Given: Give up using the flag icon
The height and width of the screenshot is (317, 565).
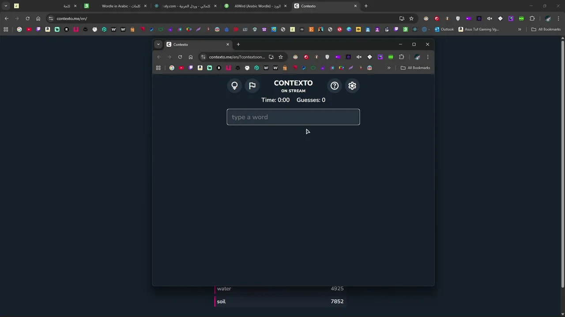Looking at the screenshot, I should click(252, 86).
